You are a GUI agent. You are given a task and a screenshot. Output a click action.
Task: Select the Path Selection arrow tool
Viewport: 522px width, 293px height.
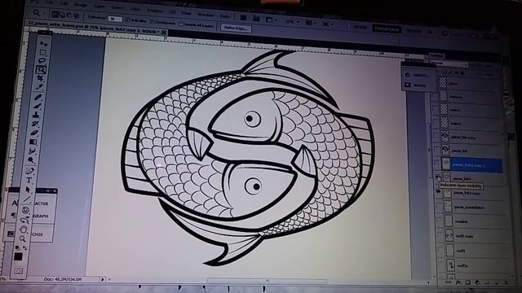pos(28,190)
